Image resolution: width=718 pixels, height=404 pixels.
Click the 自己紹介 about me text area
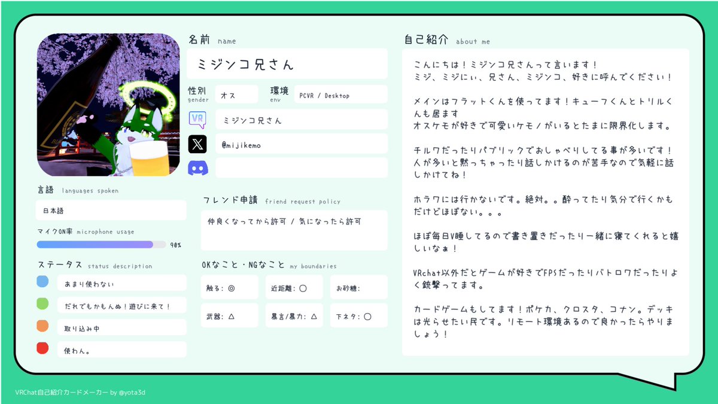(x=545, y=202)
